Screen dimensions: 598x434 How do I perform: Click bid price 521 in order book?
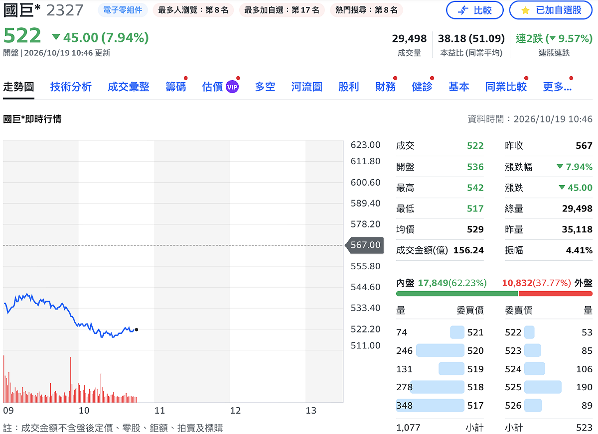point(475,332)
